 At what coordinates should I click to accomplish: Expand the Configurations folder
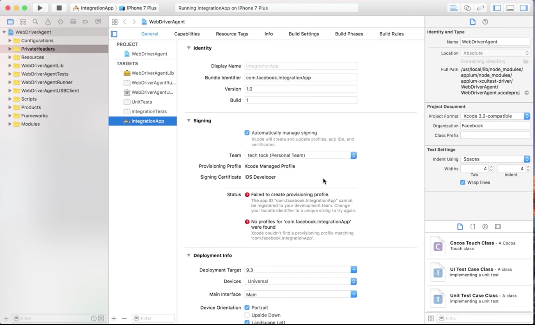pos(10,40)
